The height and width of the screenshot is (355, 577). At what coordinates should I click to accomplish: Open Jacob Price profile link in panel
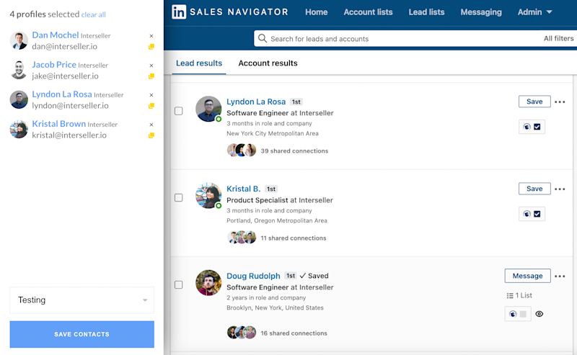[54, 65]
